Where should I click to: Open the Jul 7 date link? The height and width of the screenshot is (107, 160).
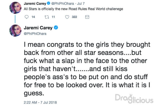81,3
